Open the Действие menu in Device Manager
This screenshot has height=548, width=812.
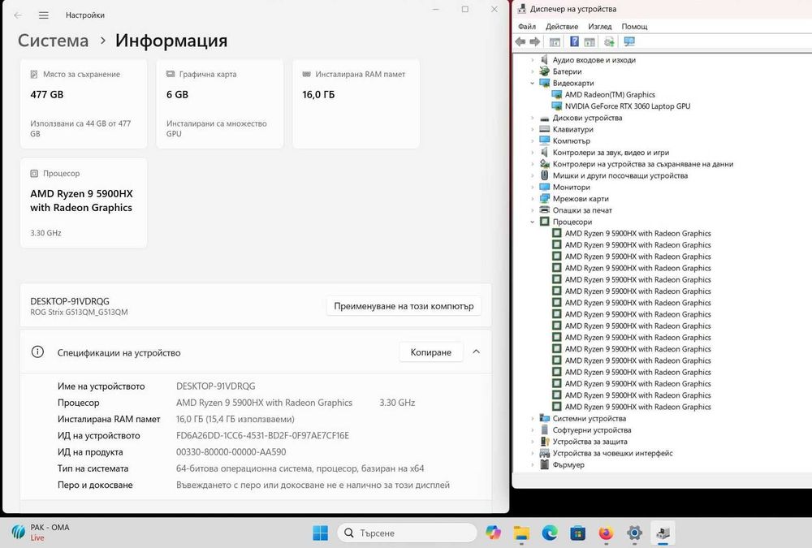pos(562,27)
